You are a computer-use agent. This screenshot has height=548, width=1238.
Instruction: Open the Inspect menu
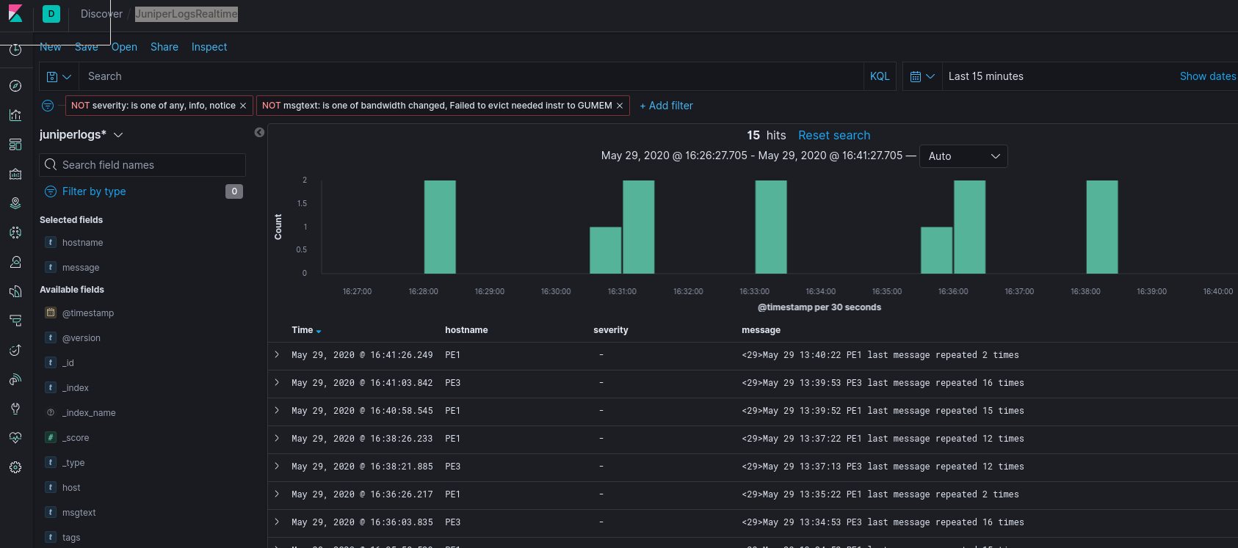(x=209, y=47)
